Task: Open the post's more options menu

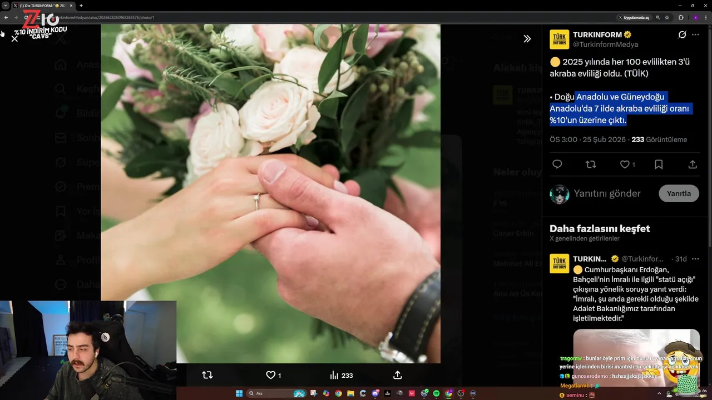Action: tap(695, 34)
